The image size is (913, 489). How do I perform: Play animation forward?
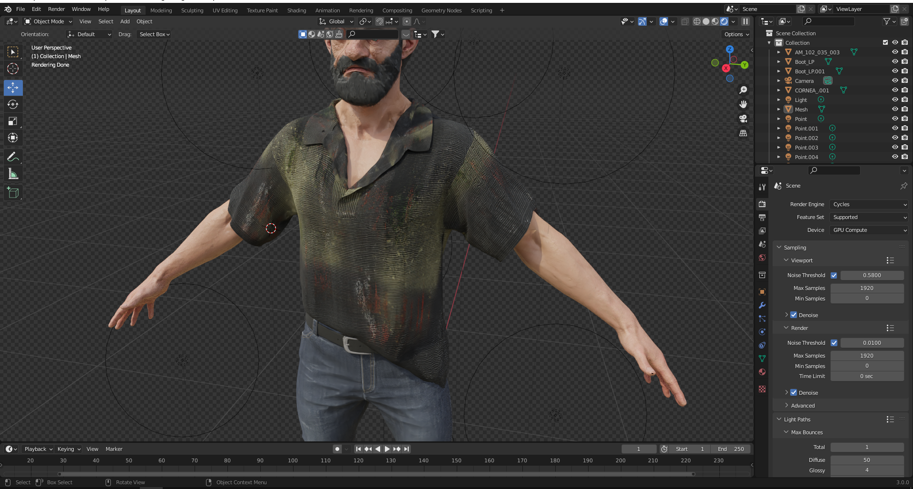point(387,449)
